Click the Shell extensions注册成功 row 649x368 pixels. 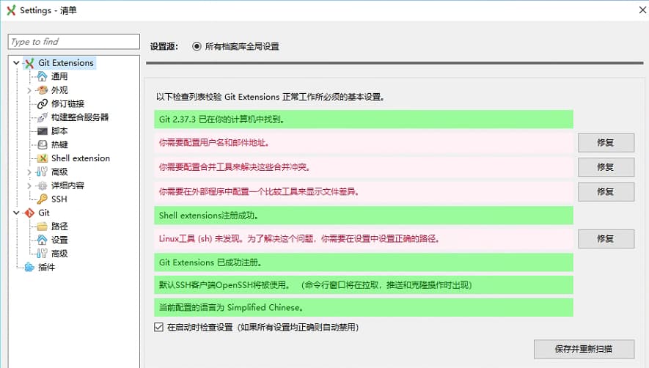(364, 216)
